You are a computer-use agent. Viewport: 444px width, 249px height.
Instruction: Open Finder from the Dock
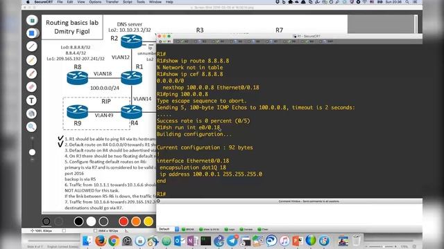click(87, 241)
